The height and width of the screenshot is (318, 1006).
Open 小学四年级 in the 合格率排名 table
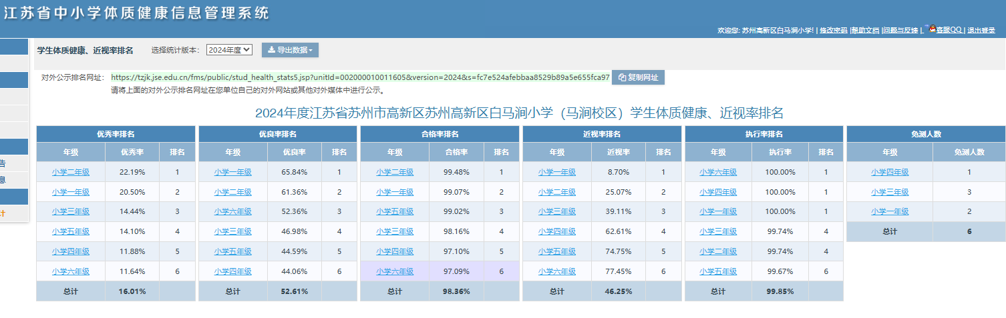point(395,251)
